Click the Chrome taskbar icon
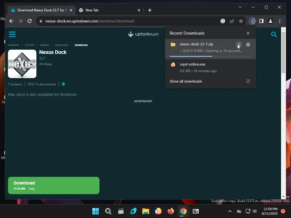 (183, 211)
